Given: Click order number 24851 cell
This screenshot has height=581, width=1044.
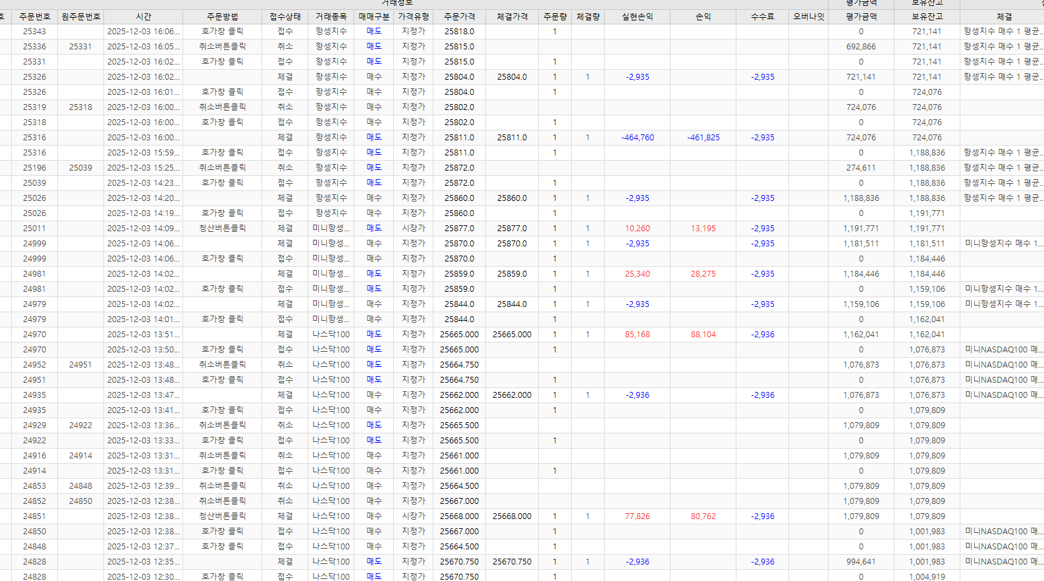Looking at the screenshot, I should pos(34,516).
